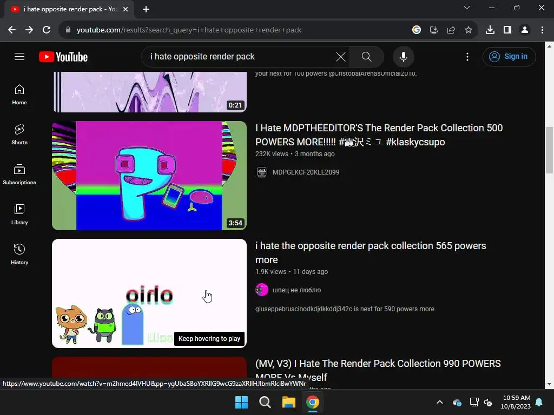Screen dimensions: 554x415
Task: Click the '1.9K views • 11 days ago' text
Action: (292, 272)
